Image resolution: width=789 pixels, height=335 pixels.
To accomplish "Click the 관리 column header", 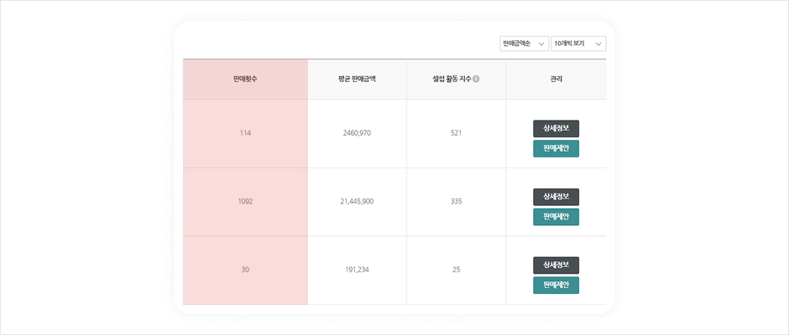I will coord(556,80).
